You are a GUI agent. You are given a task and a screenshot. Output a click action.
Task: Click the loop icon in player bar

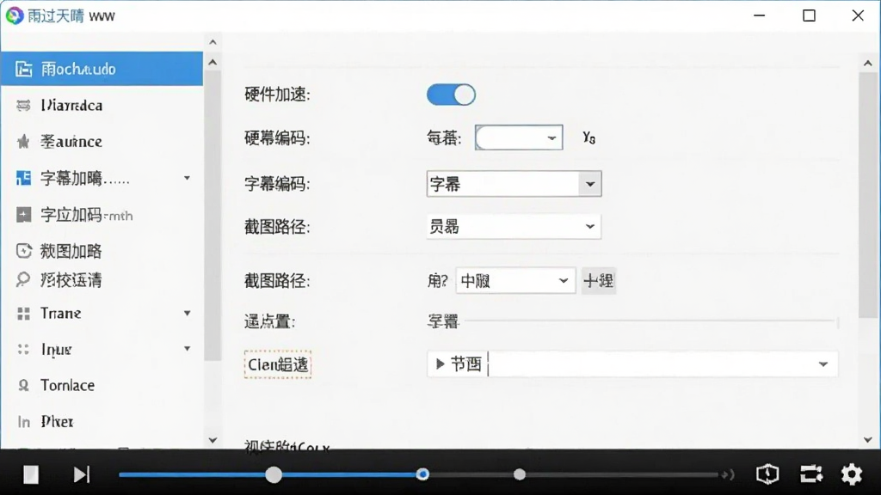[x=811, y=474]
